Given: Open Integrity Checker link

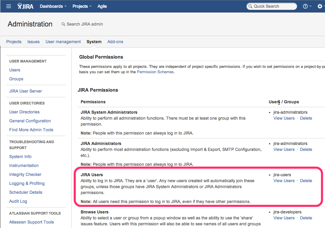Looking at the screenshot, I should [x=25, y=174].
